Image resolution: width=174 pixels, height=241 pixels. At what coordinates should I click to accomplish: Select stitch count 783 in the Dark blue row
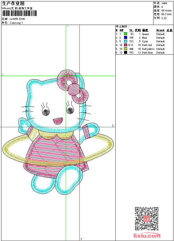click(x=131, y=53)
